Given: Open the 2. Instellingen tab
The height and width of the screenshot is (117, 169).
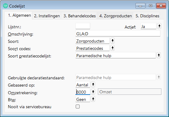Looking at the screenshot, I should tap(47, 16).
